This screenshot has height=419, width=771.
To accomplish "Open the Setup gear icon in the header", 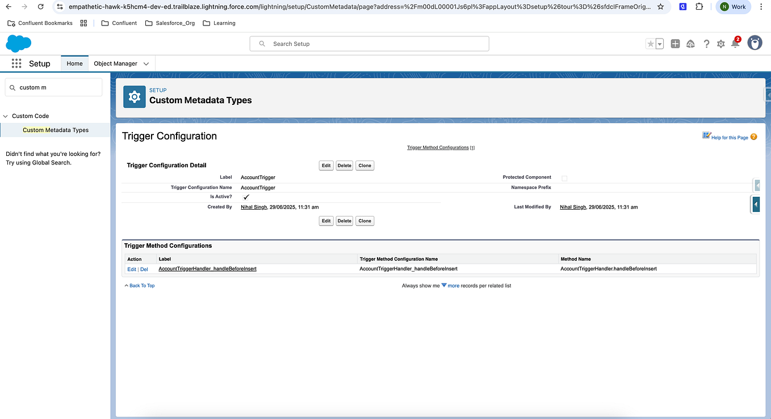I will [720, 44].
